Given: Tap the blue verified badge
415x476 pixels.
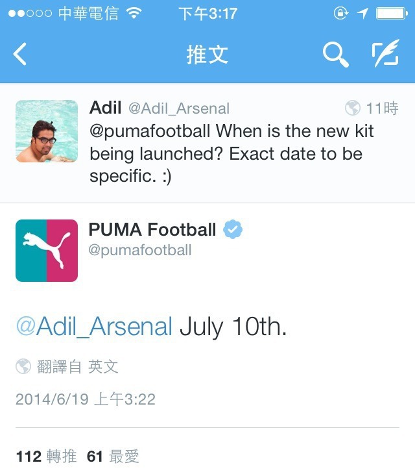Looking at the screenshot, I should click(233, 229).
